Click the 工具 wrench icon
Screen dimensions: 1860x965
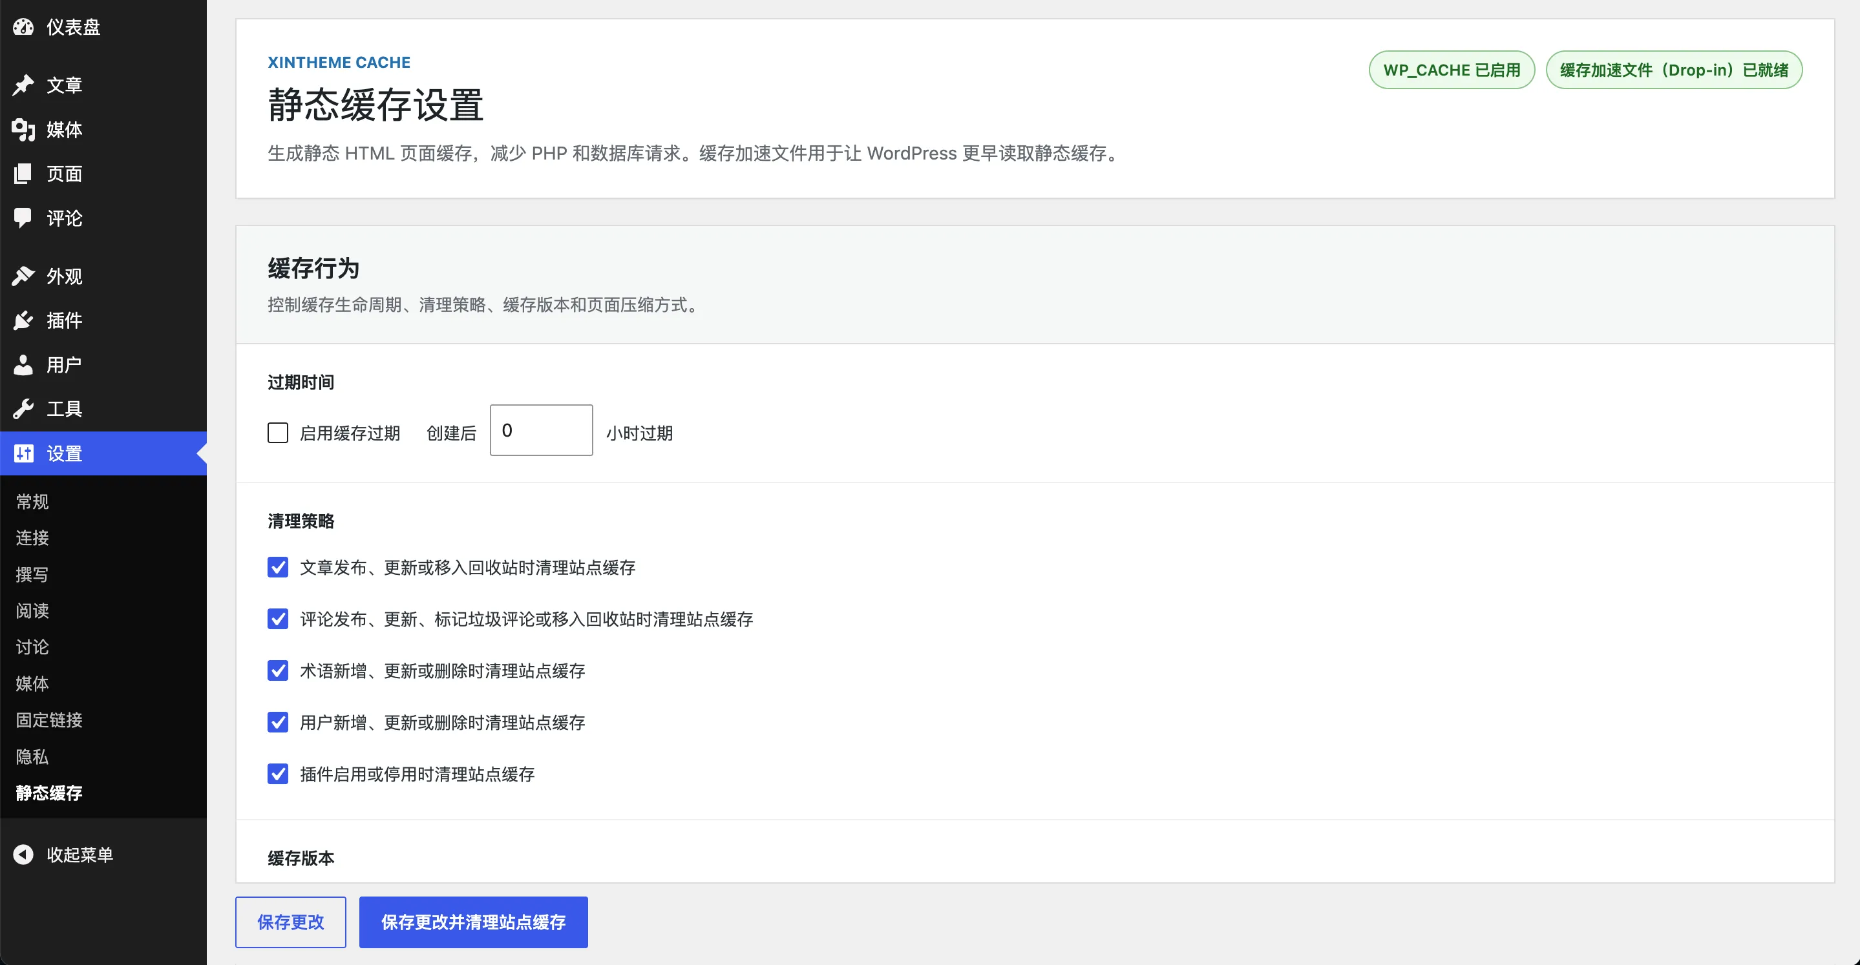click(23, 410)
